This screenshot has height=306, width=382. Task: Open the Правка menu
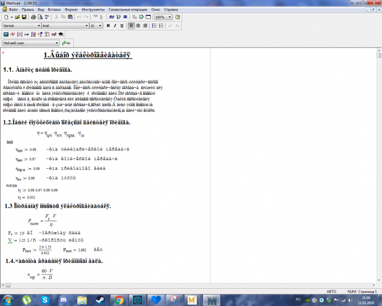[28, 10]
